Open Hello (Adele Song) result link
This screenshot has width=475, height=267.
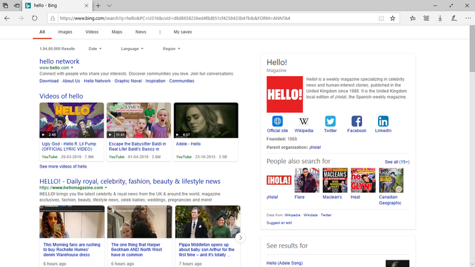coord(285,263)
